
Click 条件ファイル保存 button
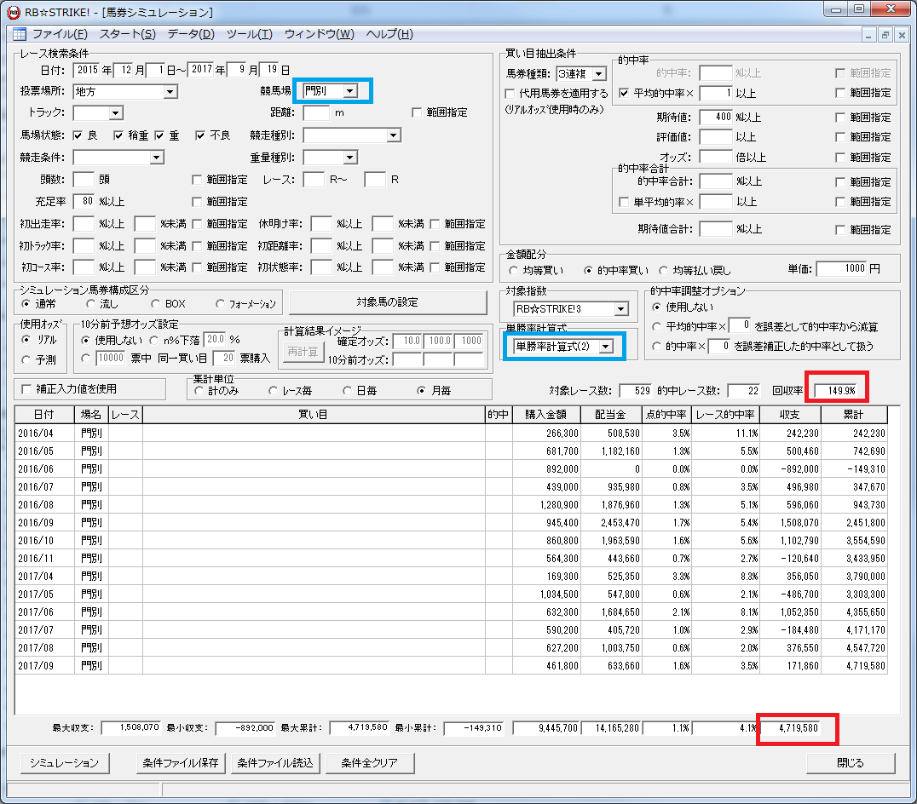pos(181,763)
